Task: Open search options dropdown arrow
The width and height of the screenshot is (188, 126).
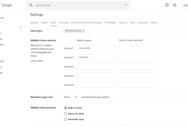Action: (x=126, y=5)
